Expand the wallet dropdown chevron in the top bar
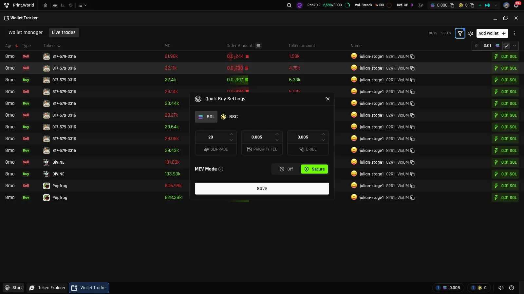Screen dimensions: 524x294 pos(496,5)
